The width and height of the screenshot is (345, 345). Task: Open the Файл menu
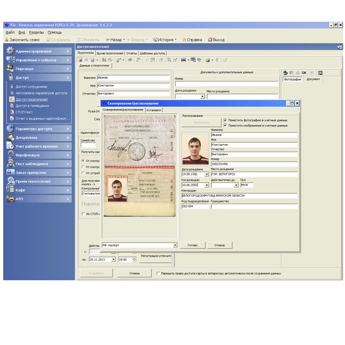10,32
